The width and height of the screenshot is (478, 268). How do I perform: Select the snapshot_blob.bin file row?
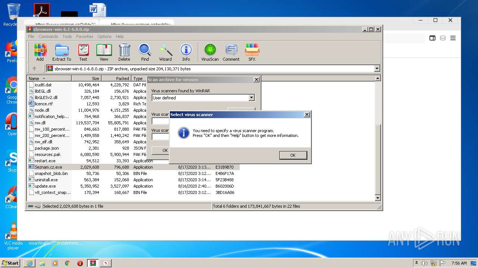click(x=134, y=173)
